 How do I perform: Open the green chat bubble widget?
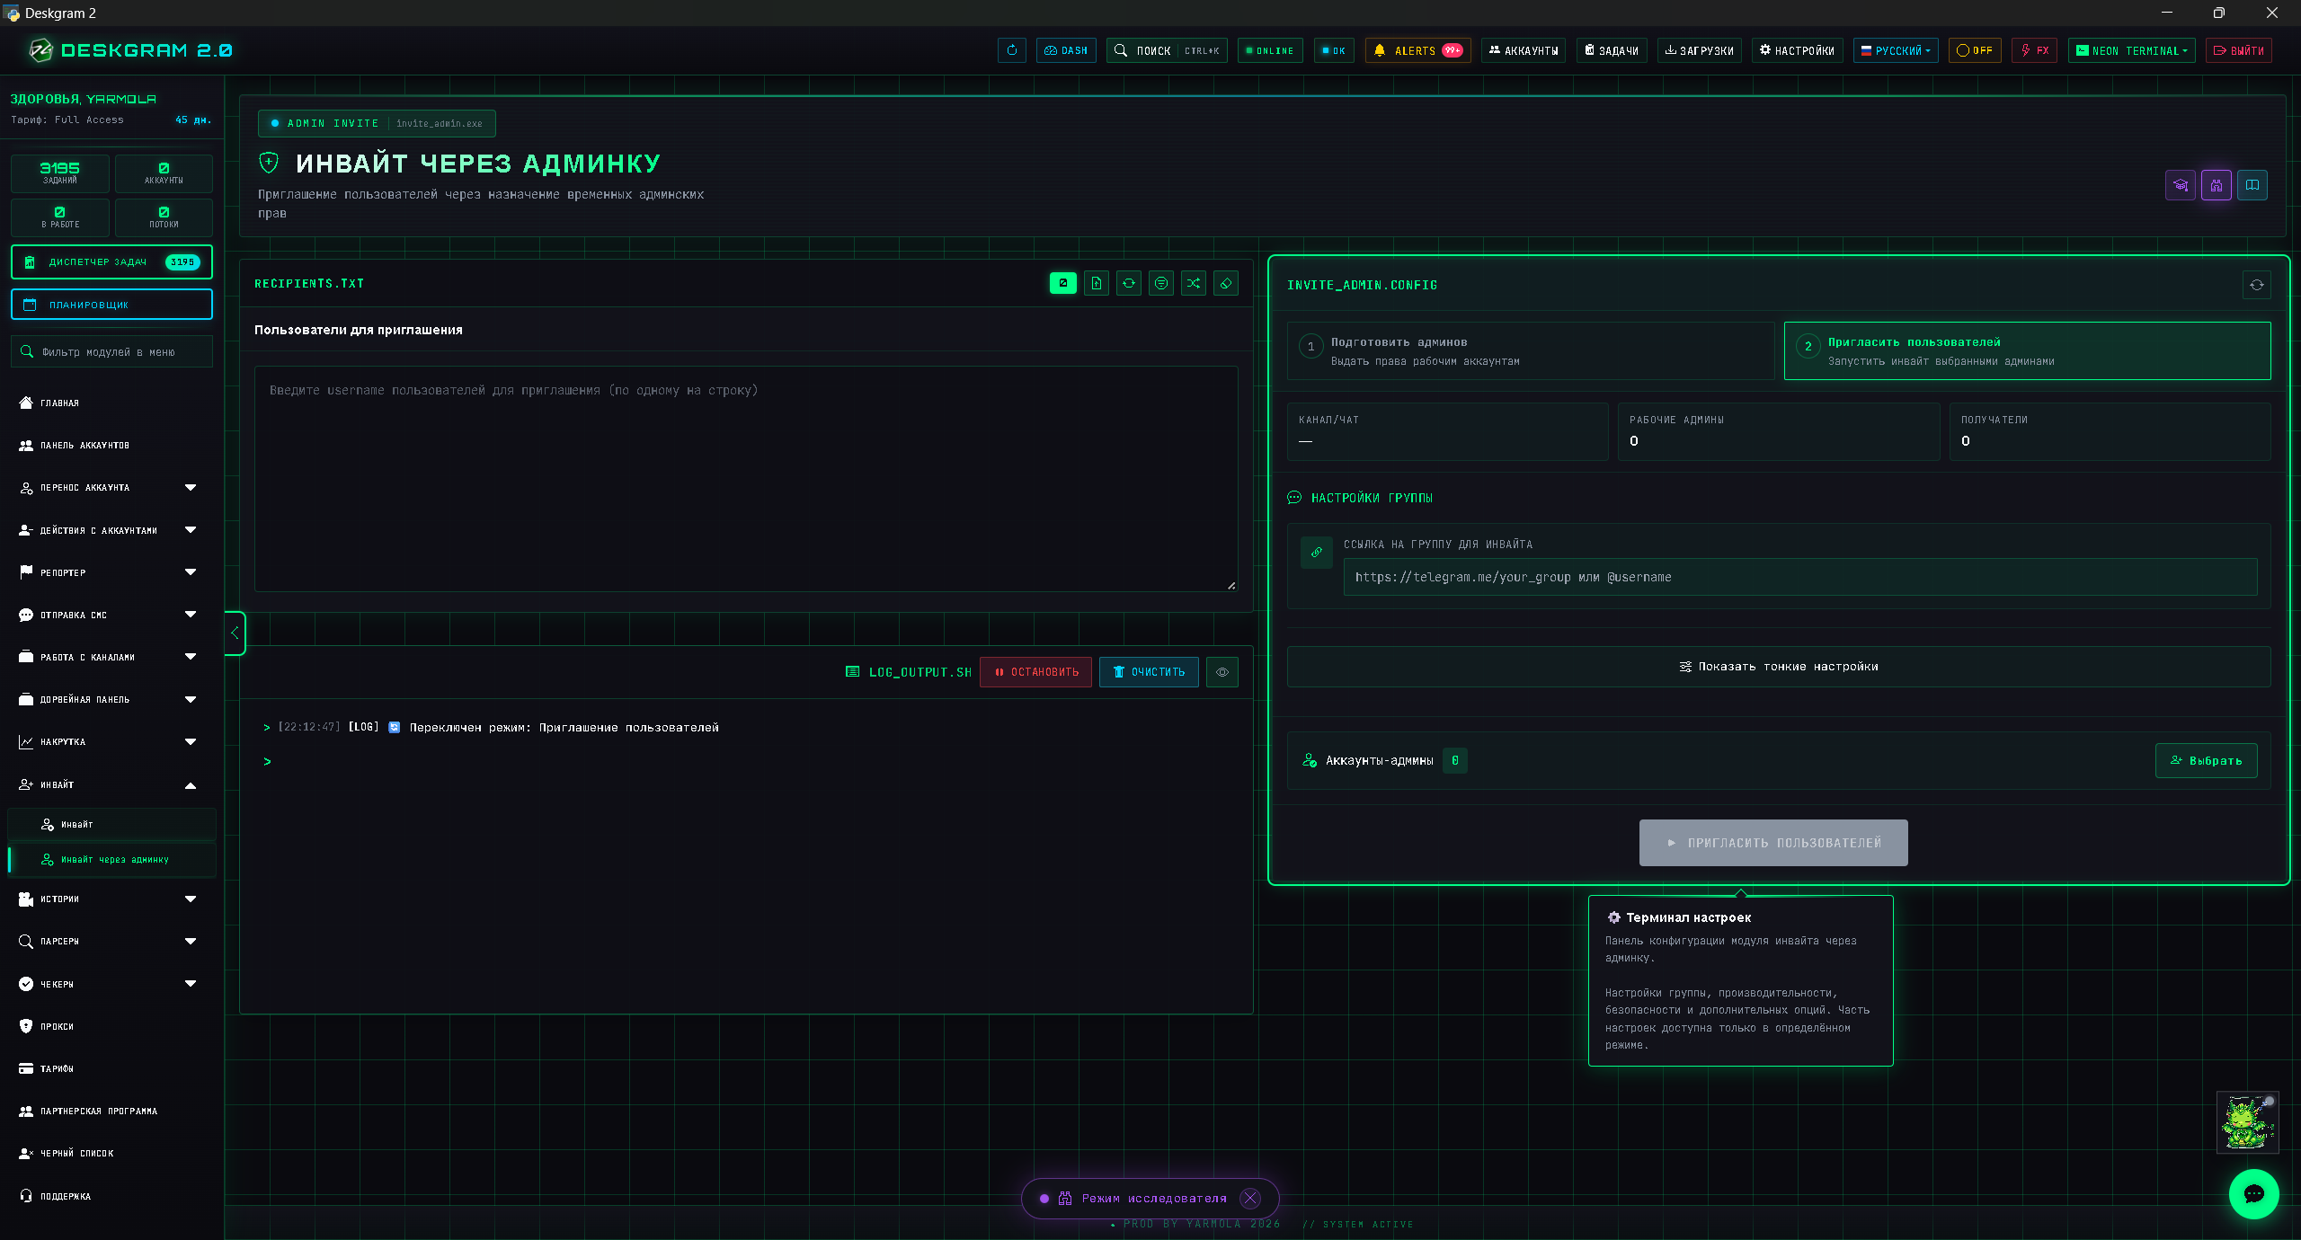(2253, 1193)
